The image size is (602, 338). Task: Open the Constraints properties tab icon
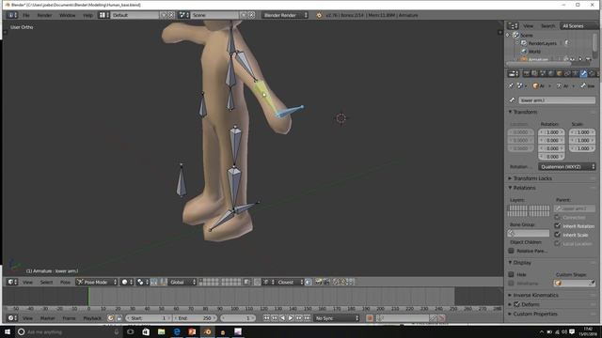pos(567,73)
